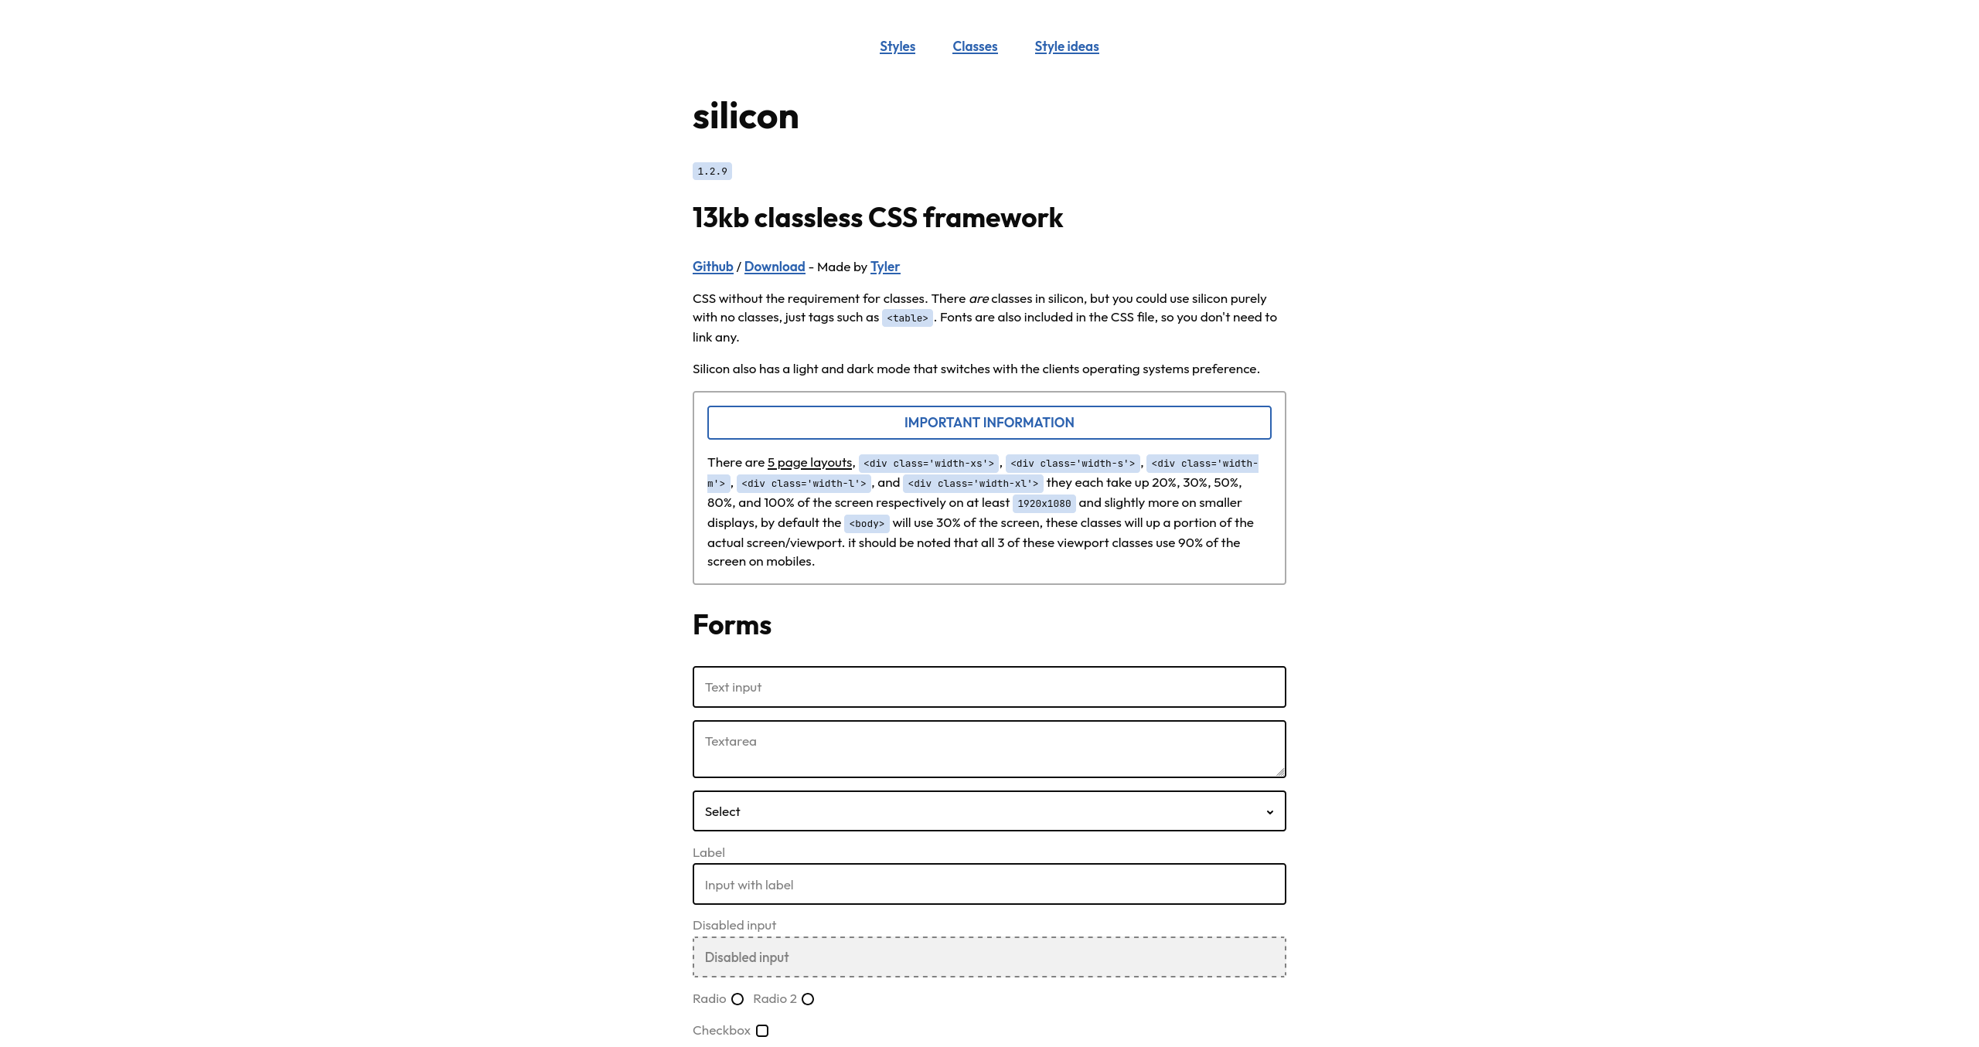This screenshot has width=1979, height=1047.
Task: Click the version badge 1.2.9 icon
Action: pyautogui.click(x=712, y=172)
